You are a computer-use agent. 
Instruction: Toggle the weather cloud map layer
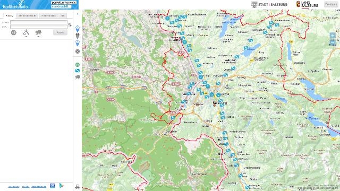click(78, 77)
